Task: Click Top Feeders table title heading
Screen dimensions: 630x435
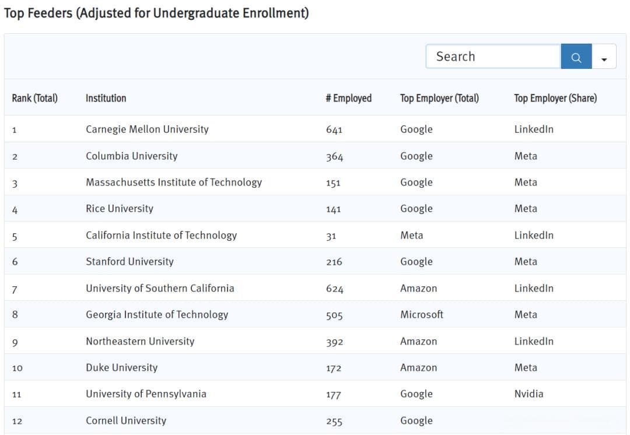Action: click(156, 13)
